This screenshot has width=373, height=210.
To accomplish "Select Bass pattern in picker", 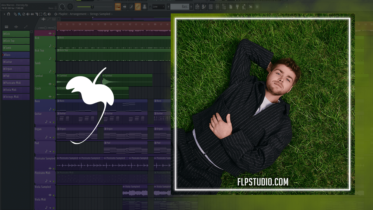I will pos(16,55).
